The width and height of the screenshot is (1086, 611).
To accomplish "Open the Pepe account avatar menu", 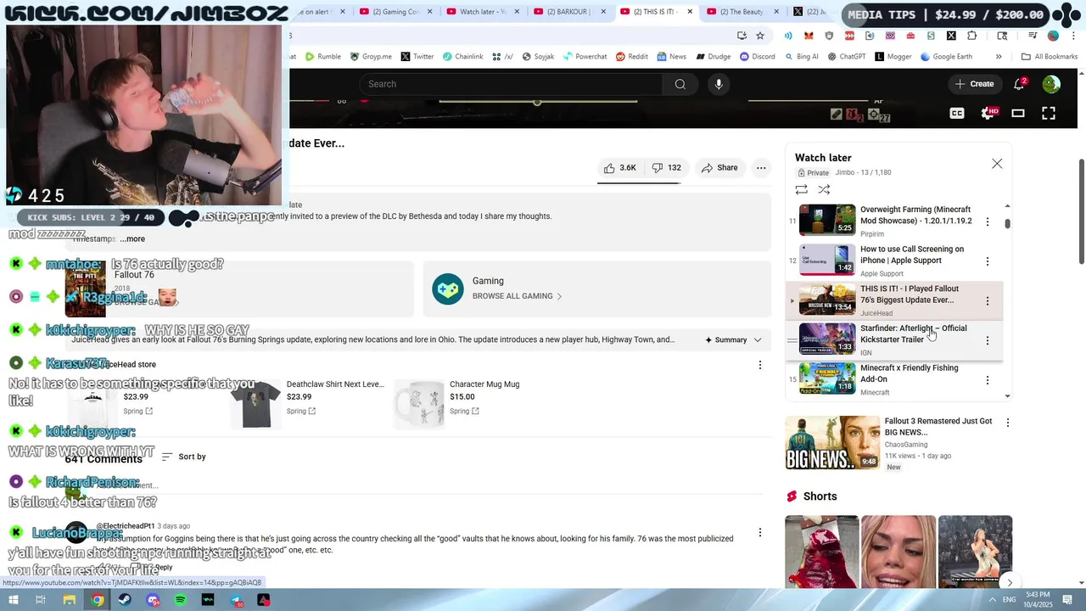I will point(1051,84).
